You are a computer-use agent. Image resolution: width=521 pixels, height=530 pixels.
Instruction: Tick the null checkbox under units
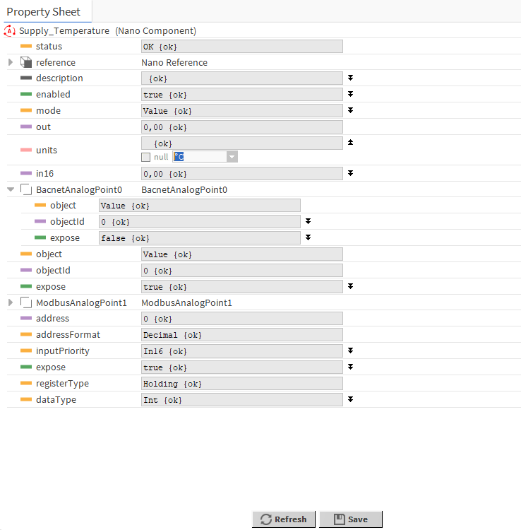[146, 157]
